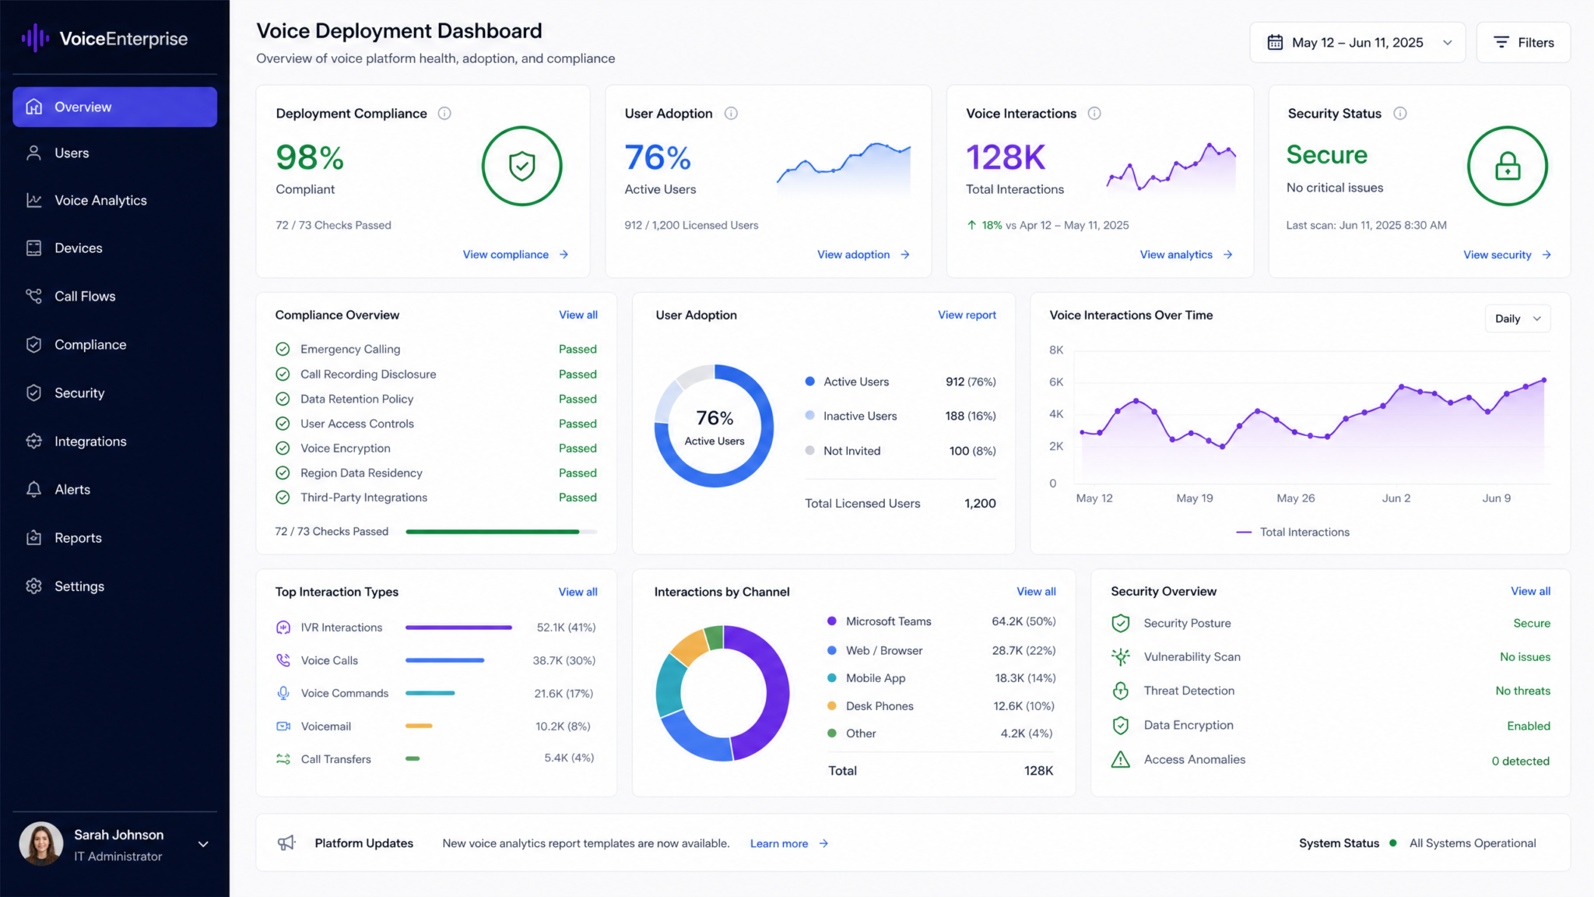Click the Security Posture shield icon
This screenshot has width=1594, height=897.
tap(1121, 623)
